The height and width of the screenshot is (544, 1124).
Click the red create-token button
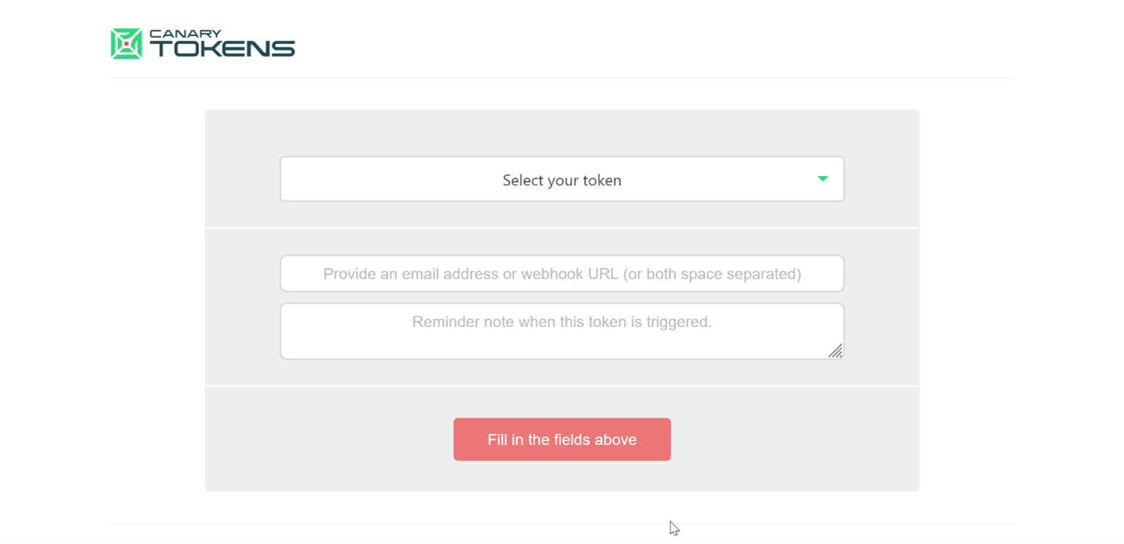pyautogui.click(x=561, y=439)
